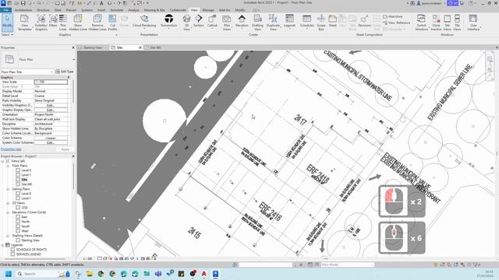Open the Properties help link

pyautogui.click(x=11, y=149)
